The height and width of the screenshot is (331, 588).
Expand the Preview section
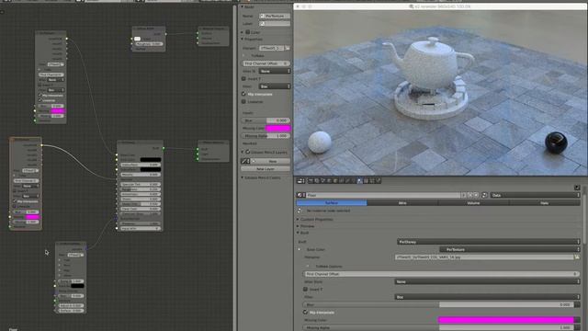pyautogui.click(x=298, y=226)
